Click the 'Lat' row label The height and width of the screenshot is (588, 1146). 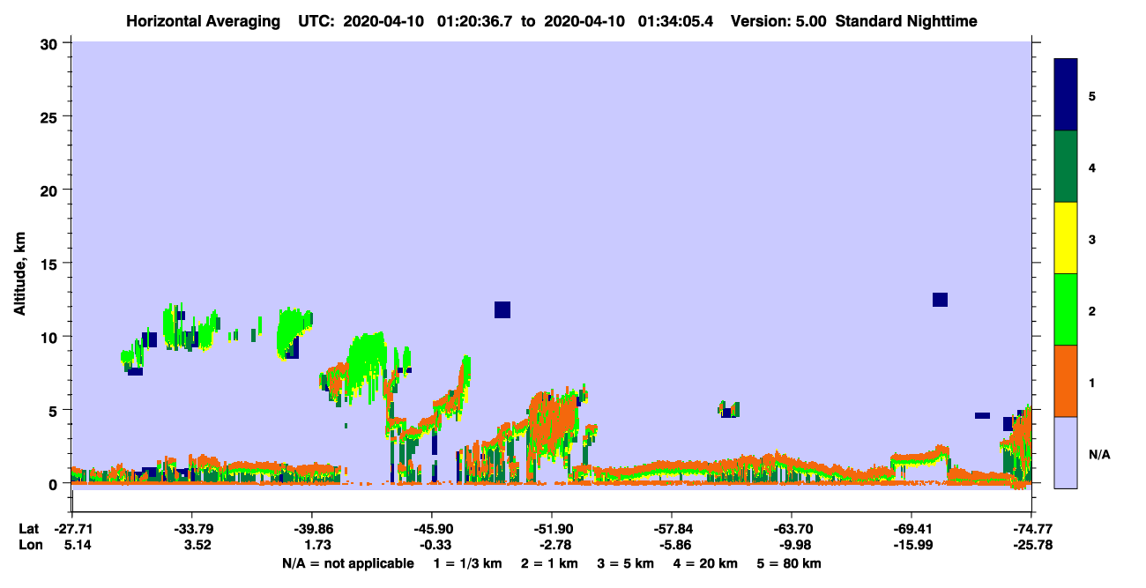click(29, 529)
